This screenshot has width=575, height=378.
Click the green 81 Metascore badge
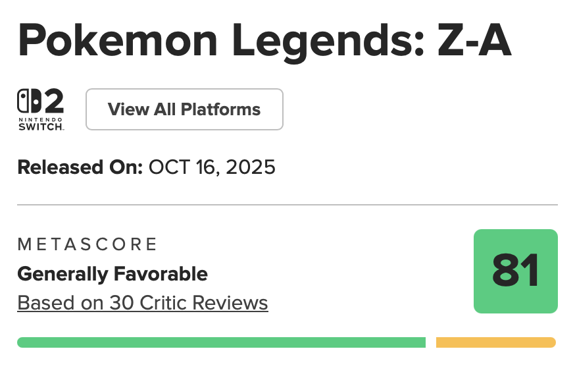click(515, 271)
